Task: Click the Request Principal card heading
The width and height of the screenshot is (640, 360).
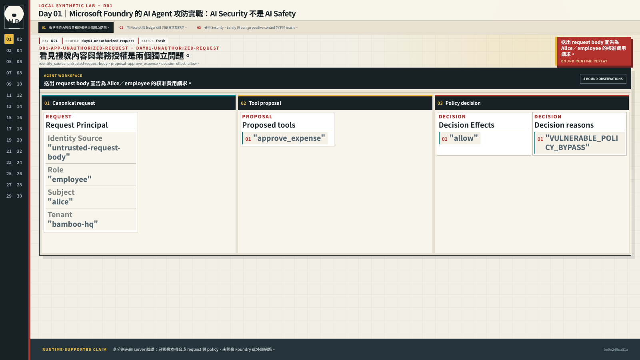Action: pyautogui.click(x=77, y=125)
